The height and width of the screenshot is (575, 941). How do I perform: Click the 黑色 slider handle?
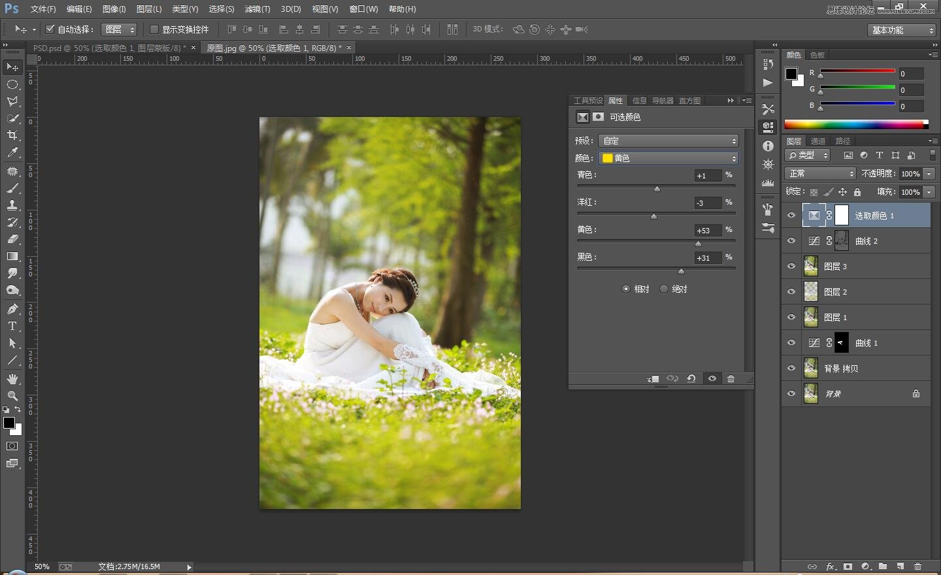[681, 271]
